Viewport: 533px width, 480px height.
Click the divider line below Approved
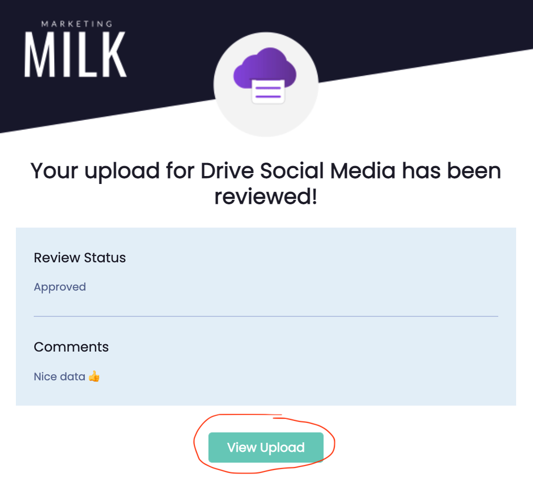(x=266, y=316)
